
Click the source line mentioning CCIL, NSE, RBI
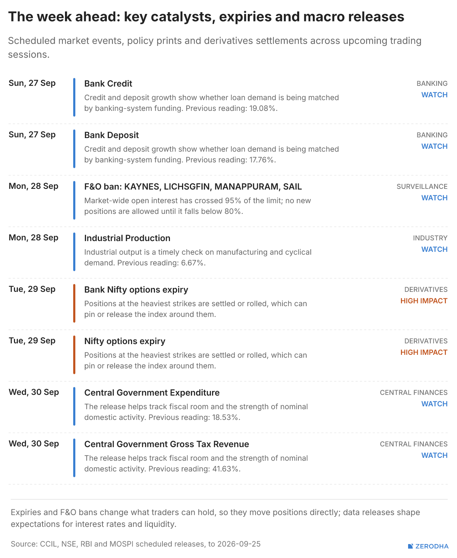pyautogui.click(x=136, y=544)
